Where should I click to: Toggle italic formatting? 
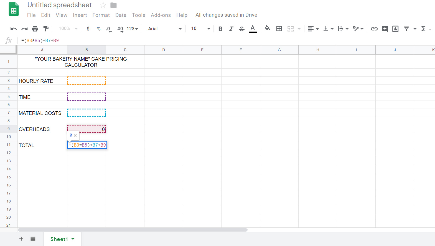point(231,29)
